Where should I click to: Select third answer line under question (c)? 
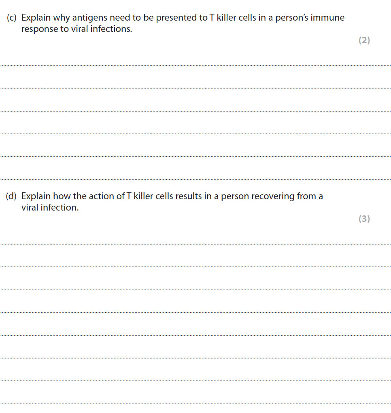pos(195,110)
